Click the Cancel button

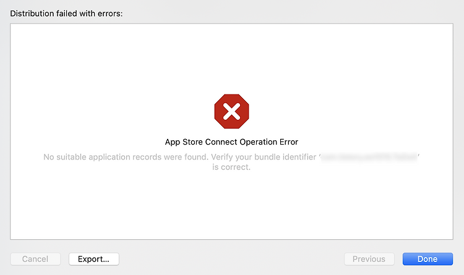(x=35, y=259)
